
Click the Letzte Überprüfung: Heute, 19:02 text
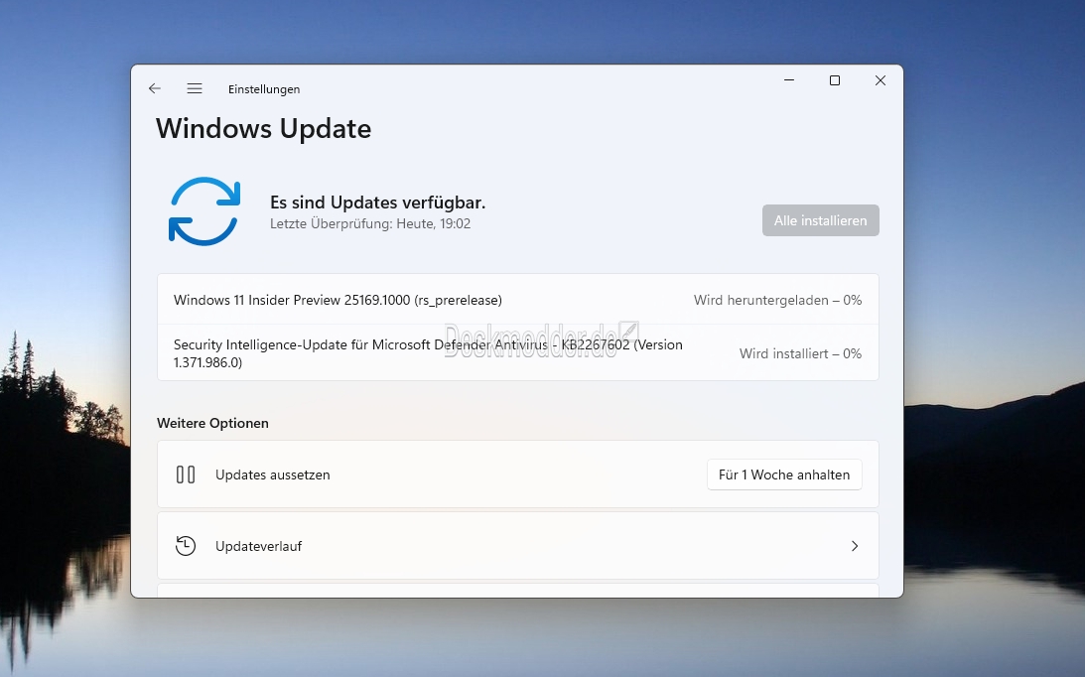point(370,223)
